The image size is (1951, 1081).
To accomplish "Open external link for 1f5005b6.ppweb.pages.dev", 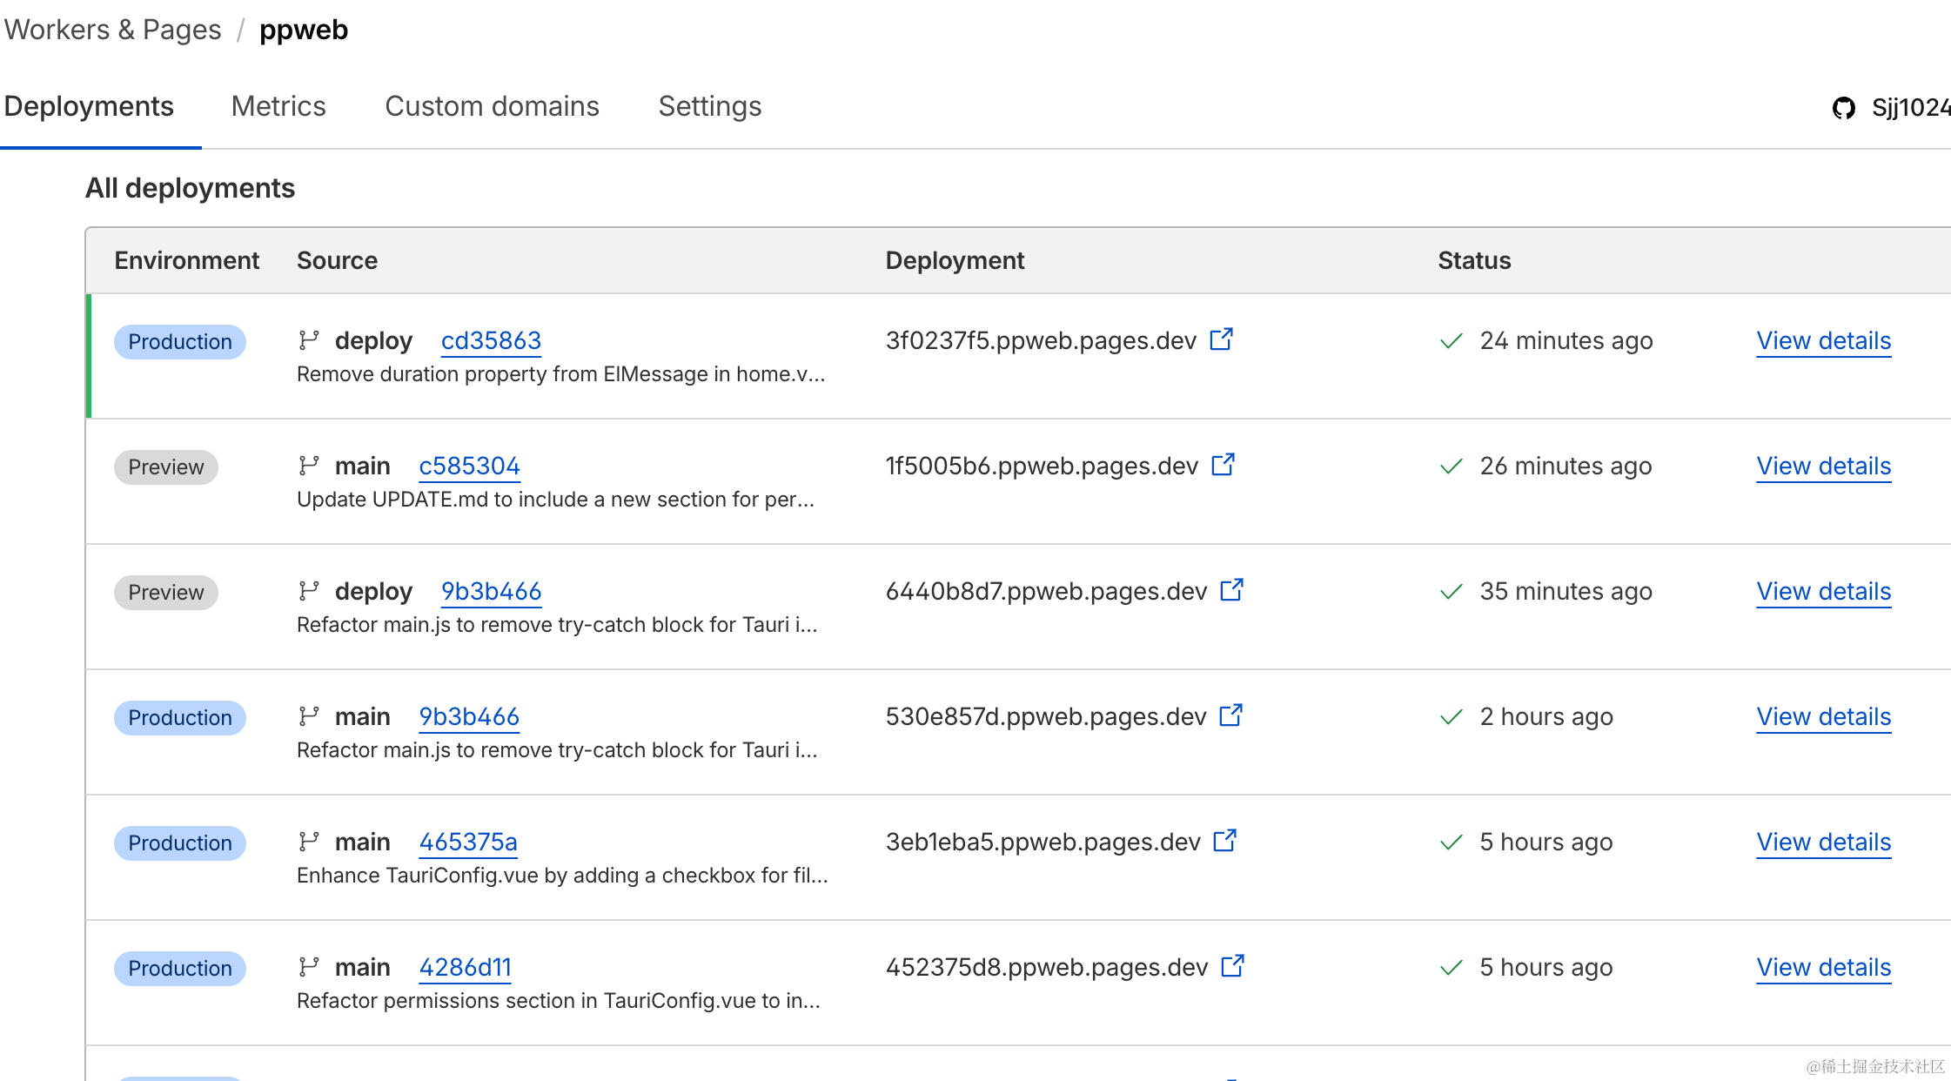I will click(x=1223, y=465).
